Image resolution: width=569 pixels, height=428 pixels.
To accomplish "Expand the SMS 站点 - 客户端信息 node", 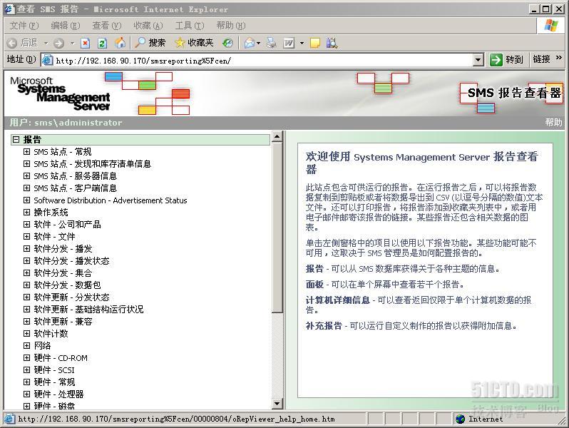I will pyautogui.click(x=26, y=188).
